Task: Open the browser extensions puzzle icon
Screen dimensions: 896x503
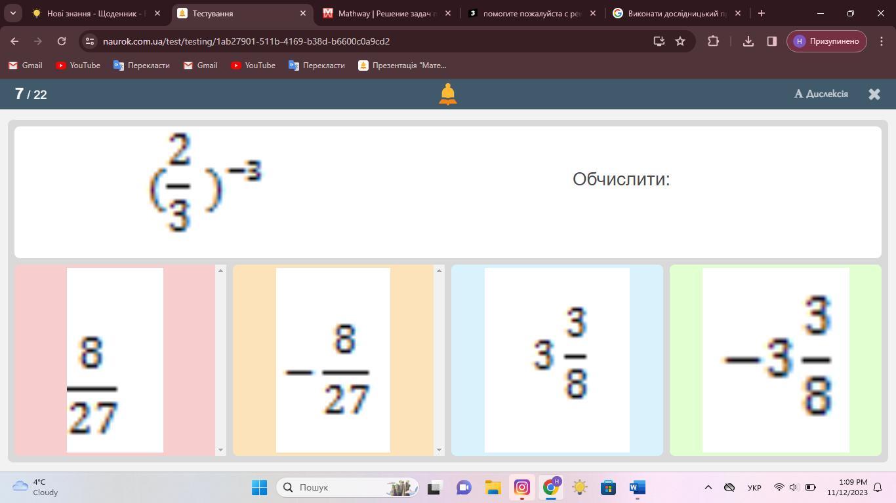Action: tap(713, 41)
